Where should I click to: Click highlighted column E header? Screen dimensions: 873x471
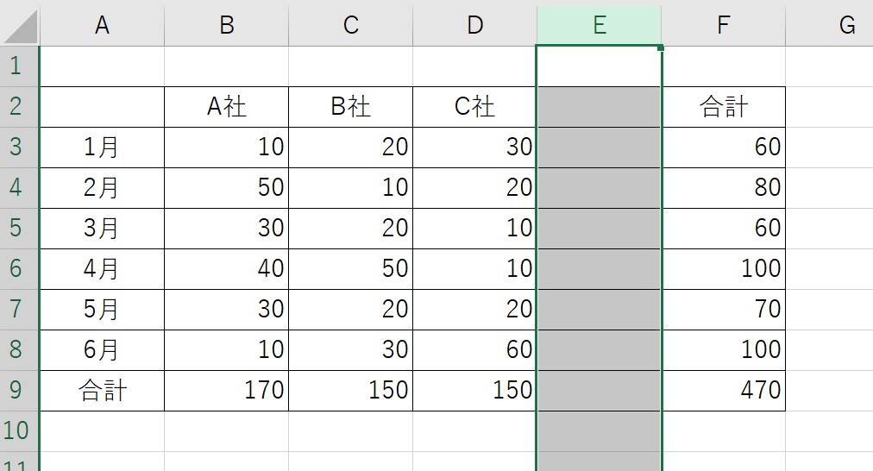599,26
